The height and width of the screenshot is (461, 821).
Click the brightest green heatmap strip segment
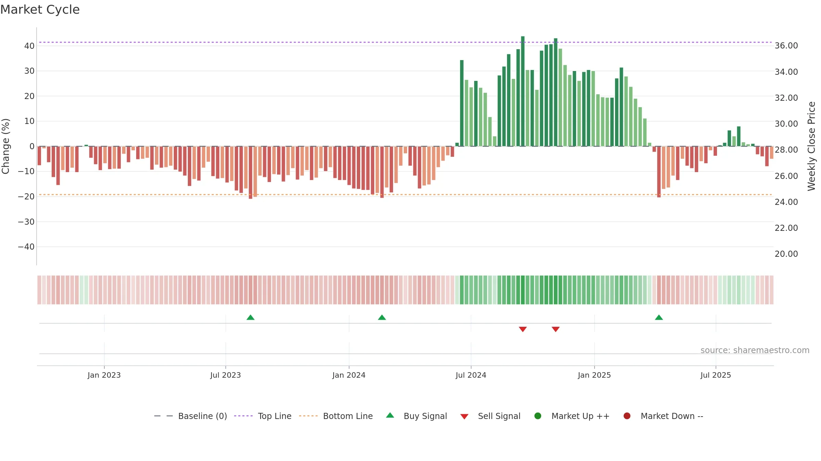[x=523, y=290]
